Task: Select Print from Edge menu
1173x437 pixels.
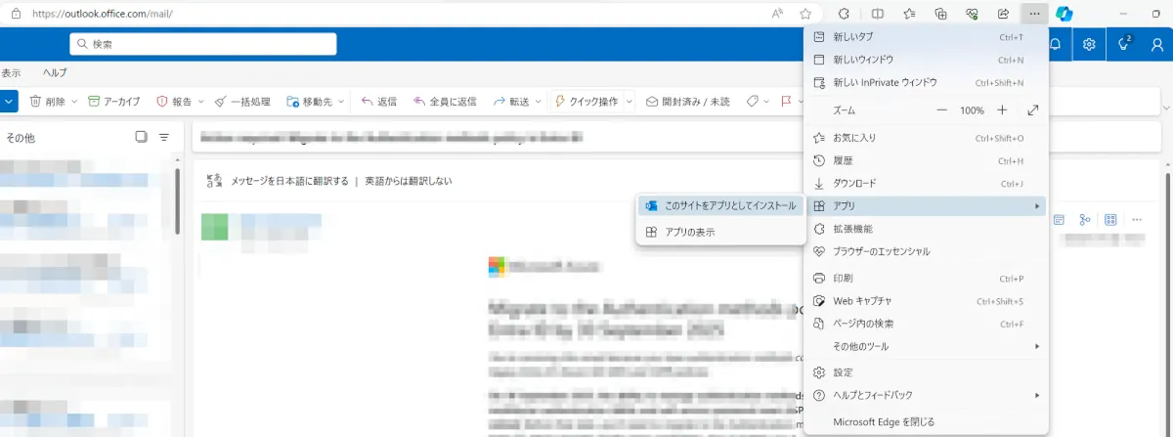Action: 925,279
